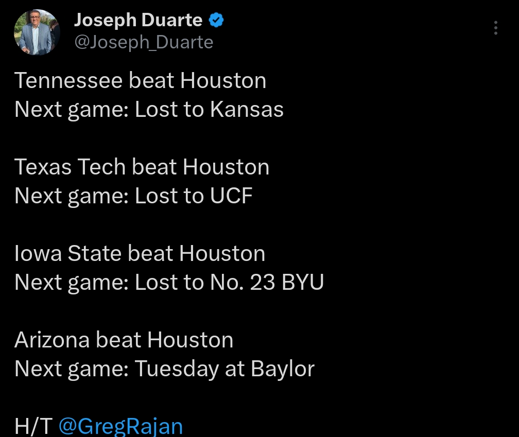This screenshot has height=437, width=519.
Task: Click the word Tennessee in the tweet
Action: coord(68,81)
